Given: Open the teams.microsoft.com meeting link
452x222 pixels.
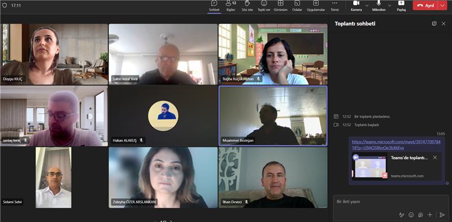Looking at the screenshot, I should coord(396,145).
